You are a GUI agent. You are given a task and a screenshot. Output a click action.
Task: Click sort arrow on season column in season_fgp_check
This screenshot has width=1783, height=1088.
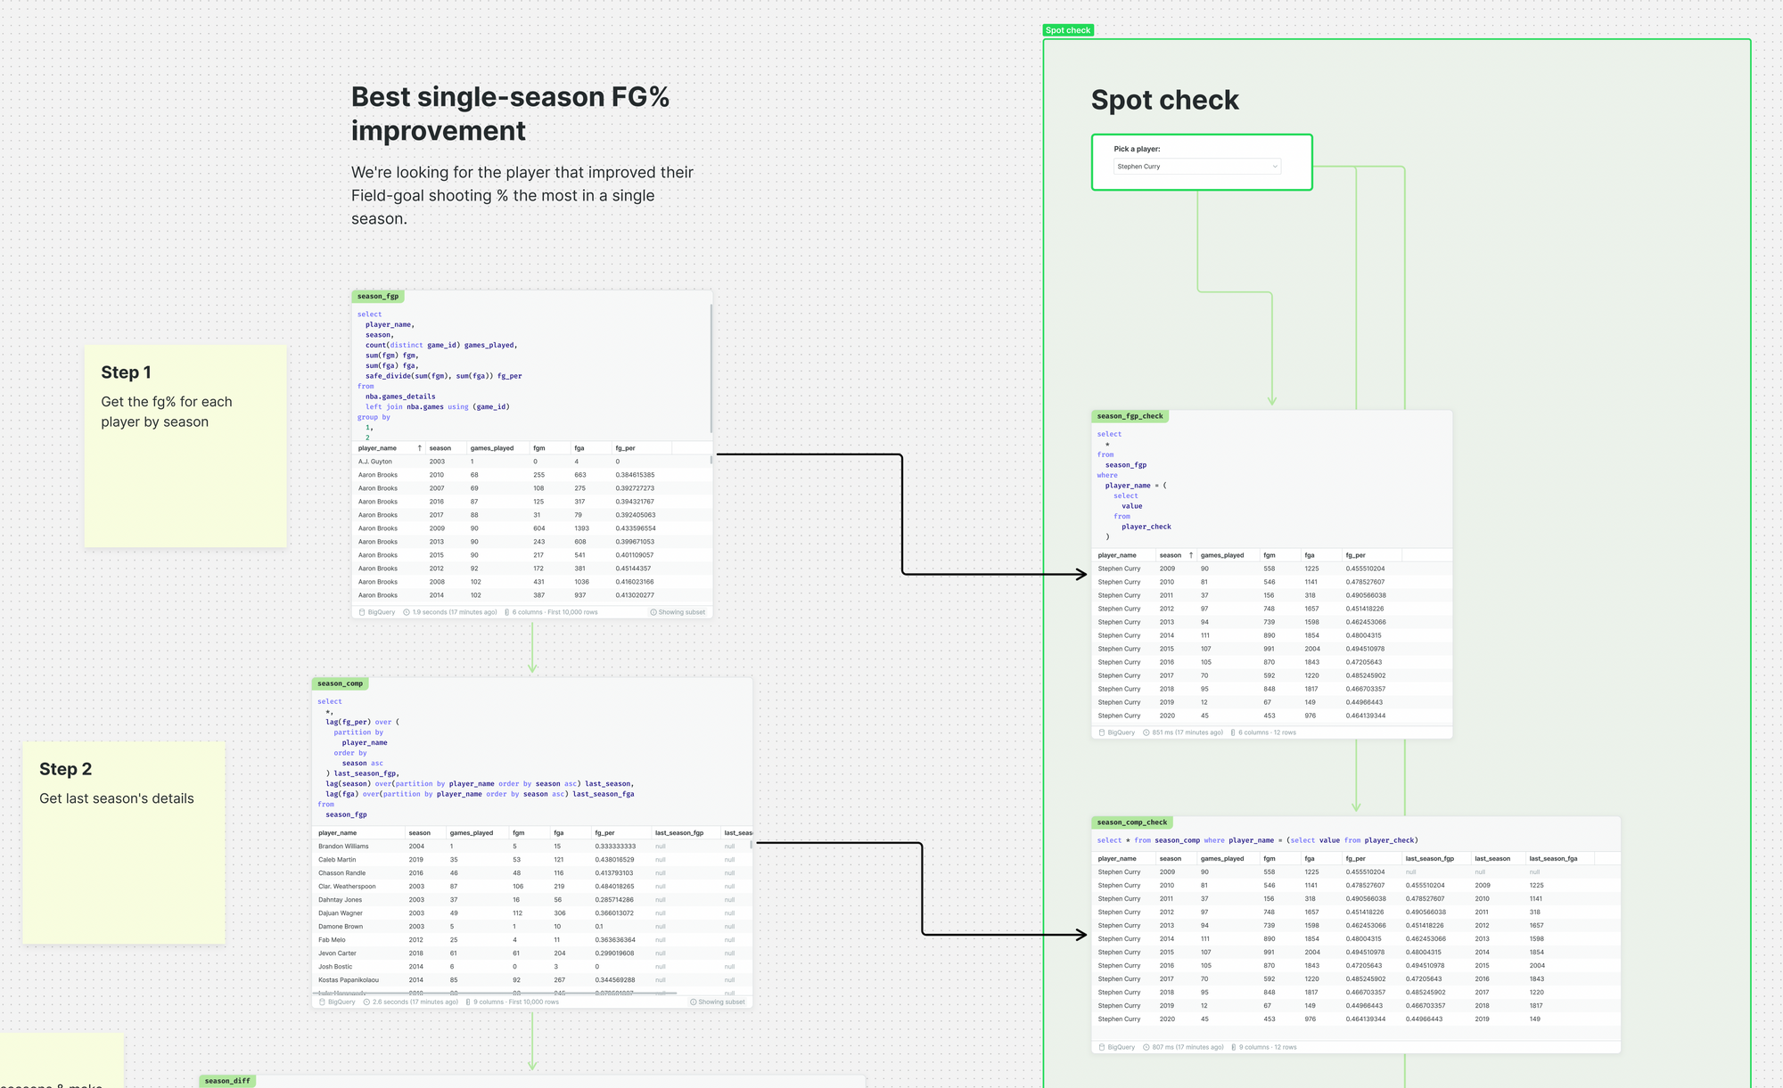1191,555
